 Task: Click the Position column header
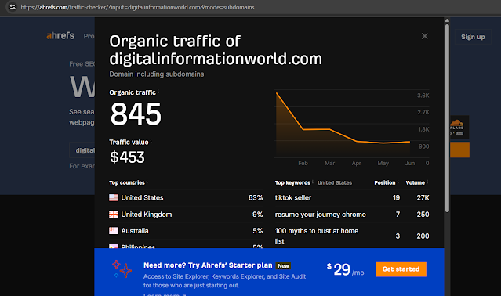coord(385,182)
